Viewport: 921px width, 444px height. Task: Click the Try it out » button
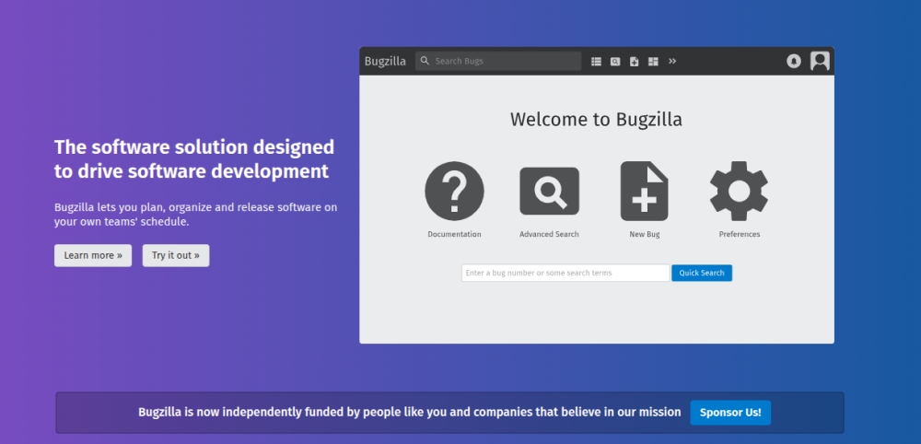pyautogui.click(x=176, y=255)
